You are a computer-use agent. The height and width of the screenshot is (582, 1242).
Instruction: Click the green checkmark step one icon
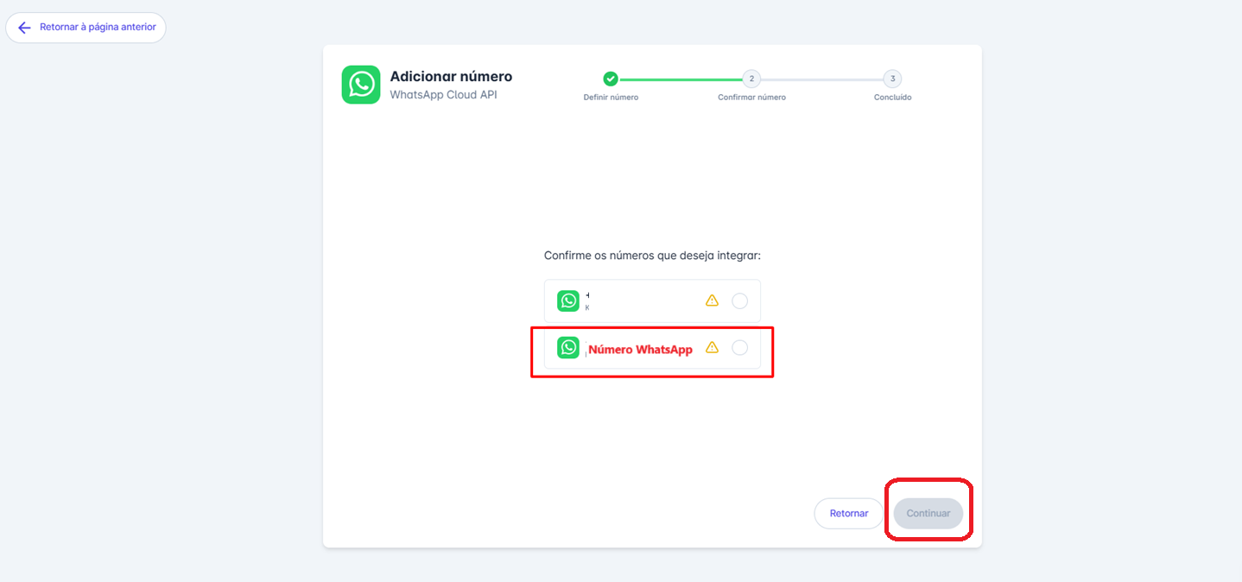[x=611, y=79]
